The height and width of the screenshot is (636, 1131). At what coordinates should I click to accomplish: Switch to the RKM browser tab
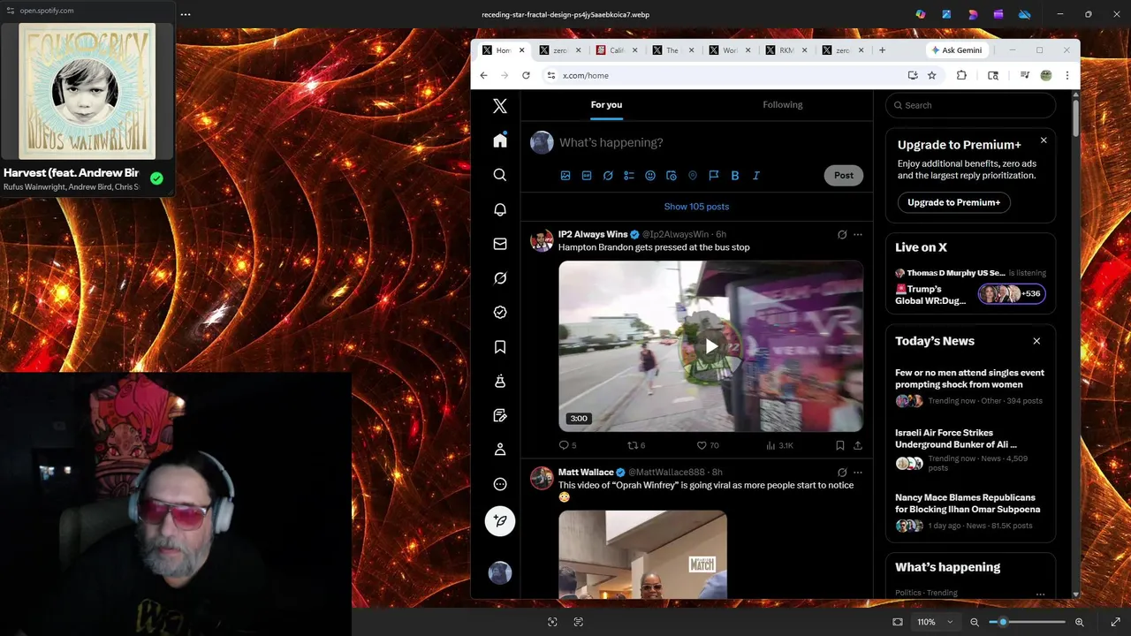(x=786, y=50)
